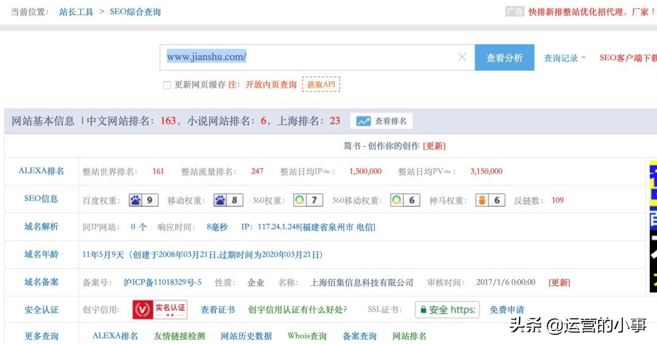Click the IP address 117.24.1.248 link
This screenshot has height=344, width=657.
click(308, 227)
